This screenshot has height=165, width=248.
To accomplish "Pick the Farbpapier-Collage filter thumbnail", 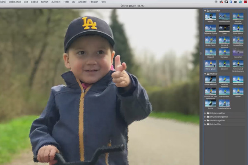I will click(210, 28).
